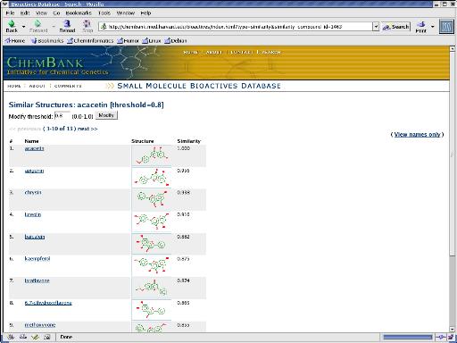Open the Bookmarks menu

point(79,13)
